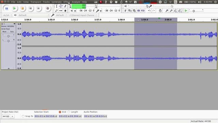The width and height of the screenshot is (218, 123).
Task: Open the Edit menu
Action: (x=19, y=2)
